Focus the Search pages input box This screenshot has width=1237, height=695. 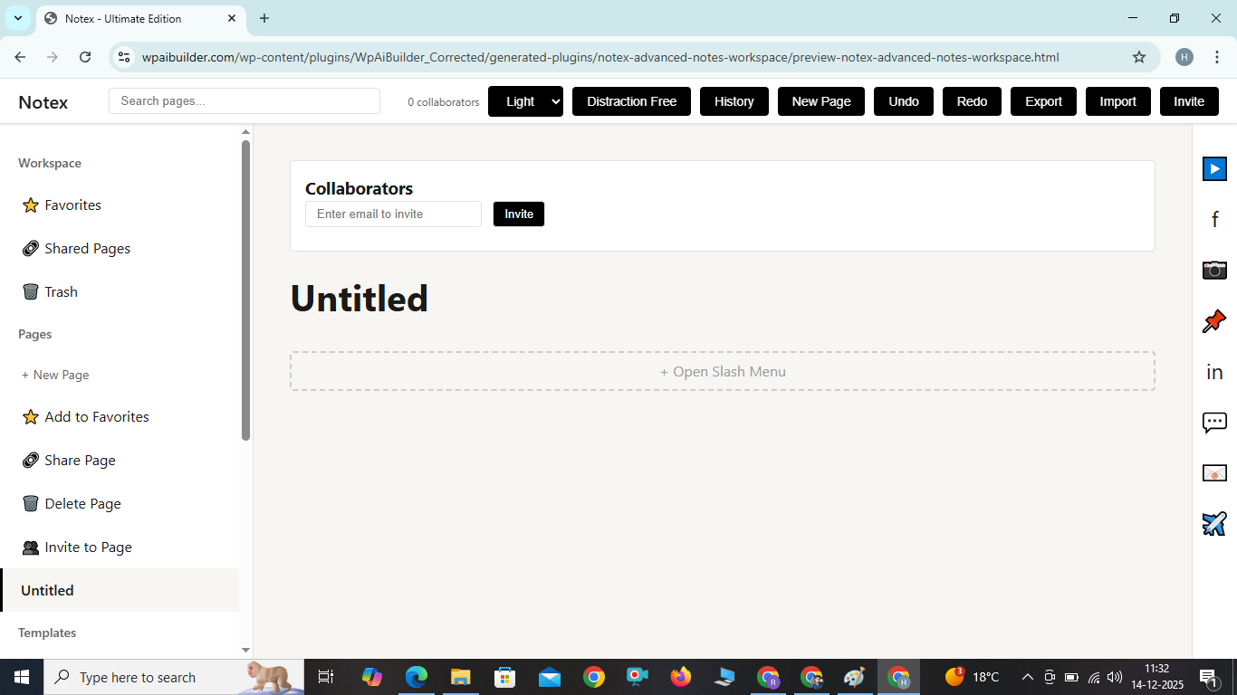tap(244, 101)
